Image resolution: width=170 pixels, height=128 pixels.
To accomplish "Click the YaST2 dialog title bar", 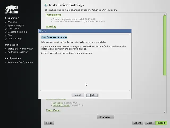I will [x=85, y=31].
